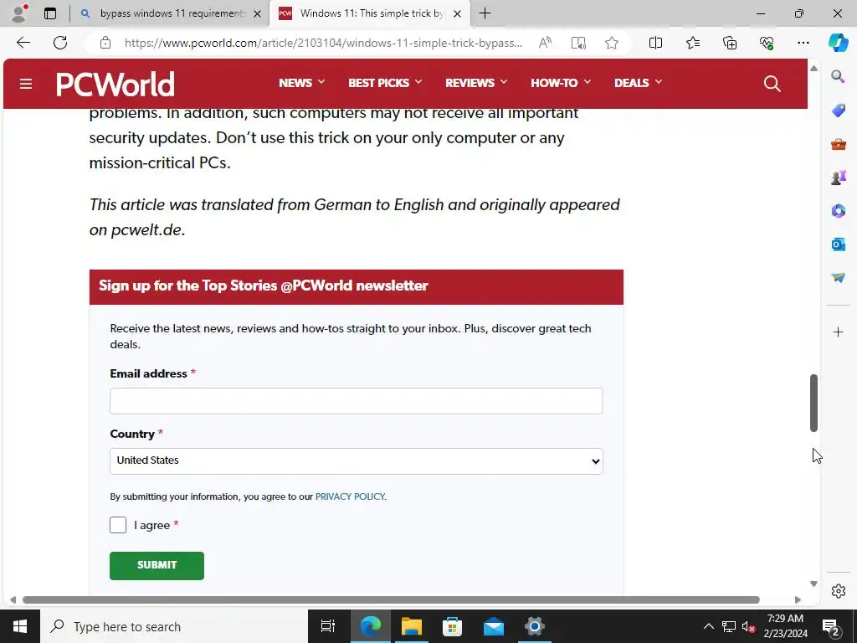
Task: Expand the HOW-TO menu
Action: coord(561,83)
